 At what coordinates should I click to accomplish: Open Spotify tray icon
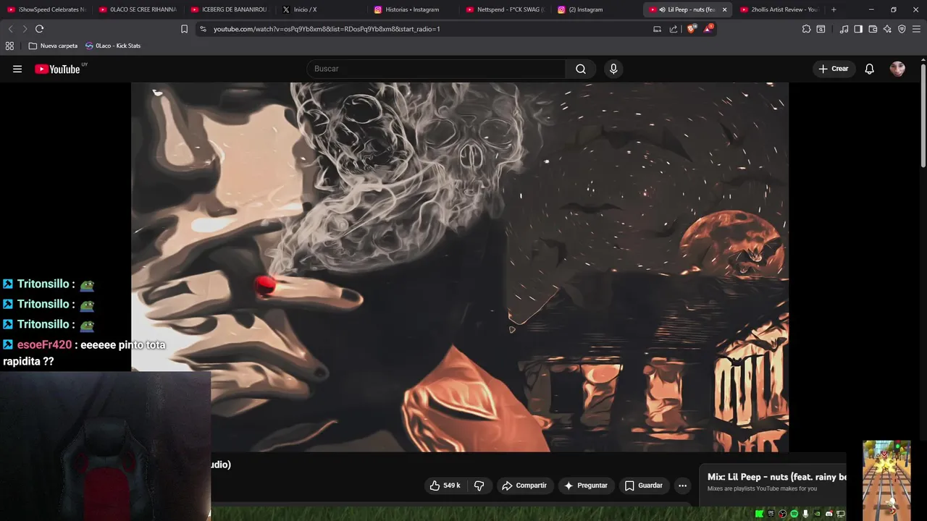point(794,514)
